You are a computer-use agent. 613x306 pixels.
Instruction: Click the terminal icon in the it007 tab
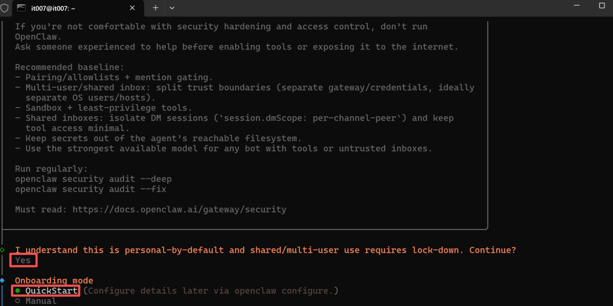coord(22,8)
